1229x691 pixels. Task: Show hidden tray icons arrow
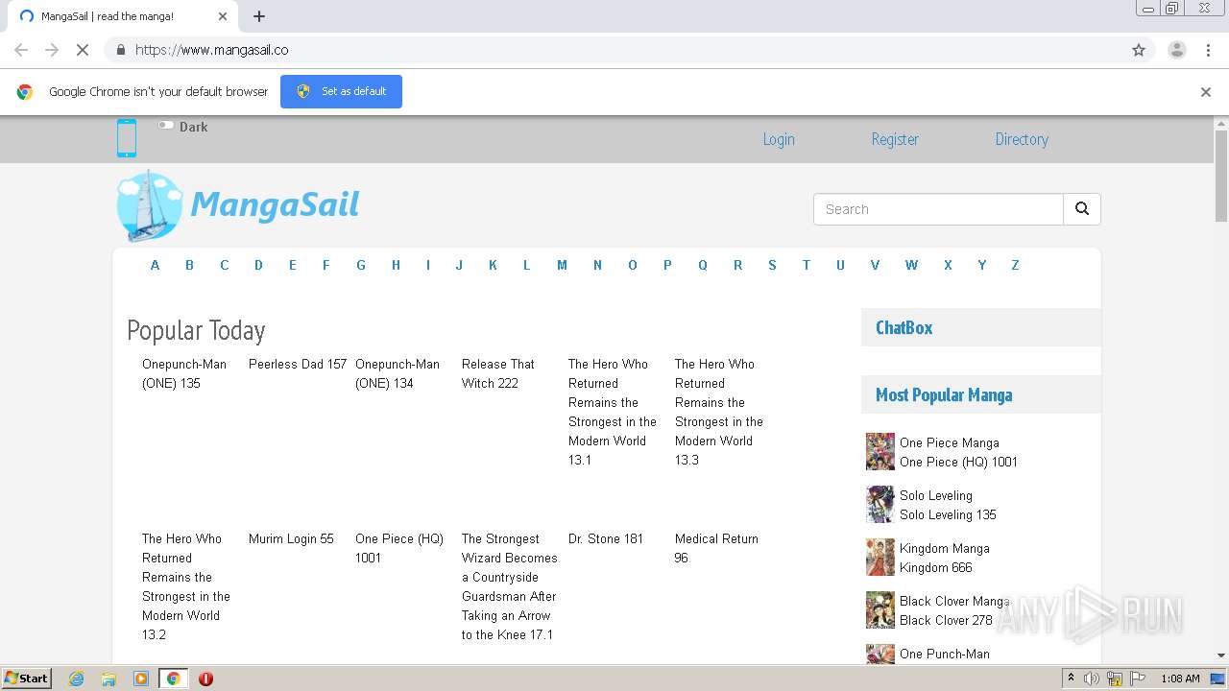click(1071, 679)
